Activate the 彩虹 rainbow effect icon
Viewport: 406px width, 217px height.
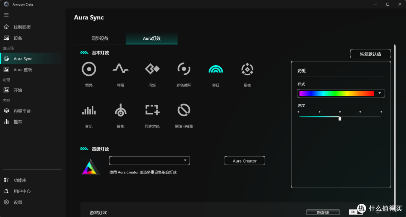[x=216, y=69]
